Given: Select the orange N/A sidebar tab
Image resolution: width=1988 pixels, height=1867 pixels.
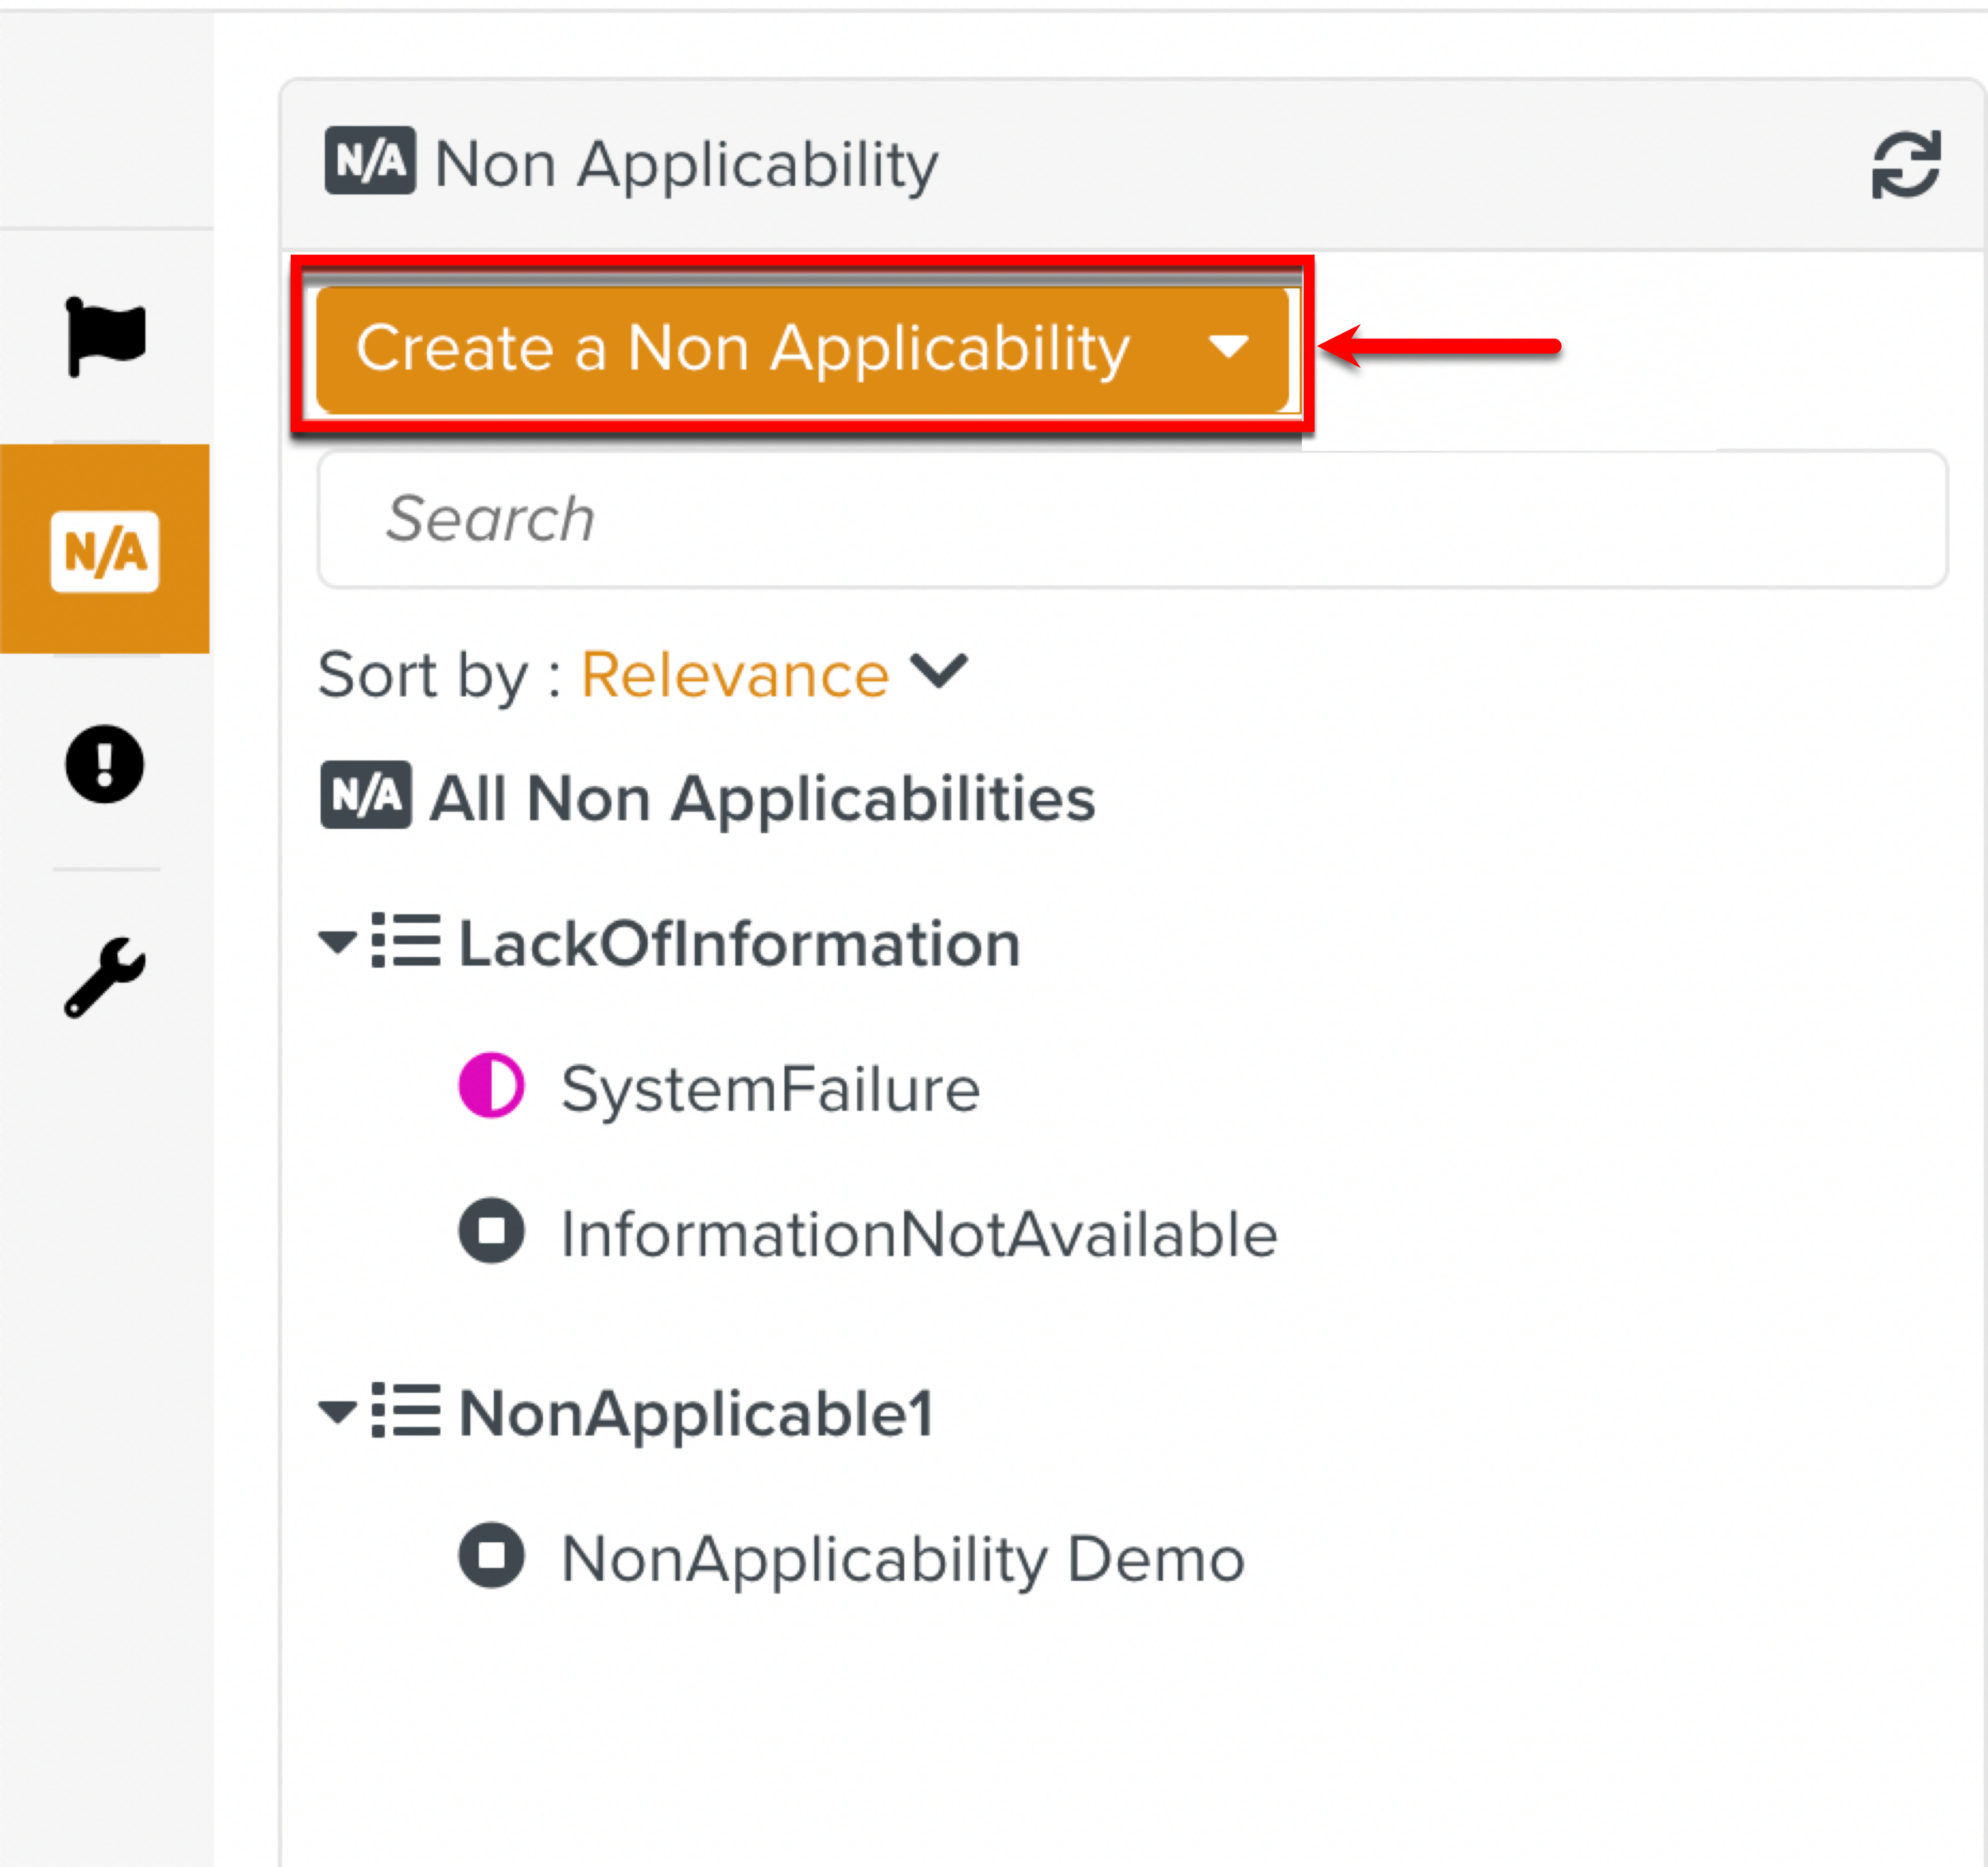Looking at the screenshot, I should [105, 551].
